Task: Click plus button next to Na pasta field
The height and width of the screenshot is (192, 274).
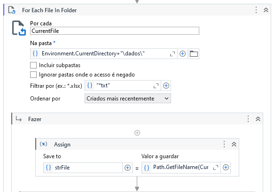Action: pos(182,54)
